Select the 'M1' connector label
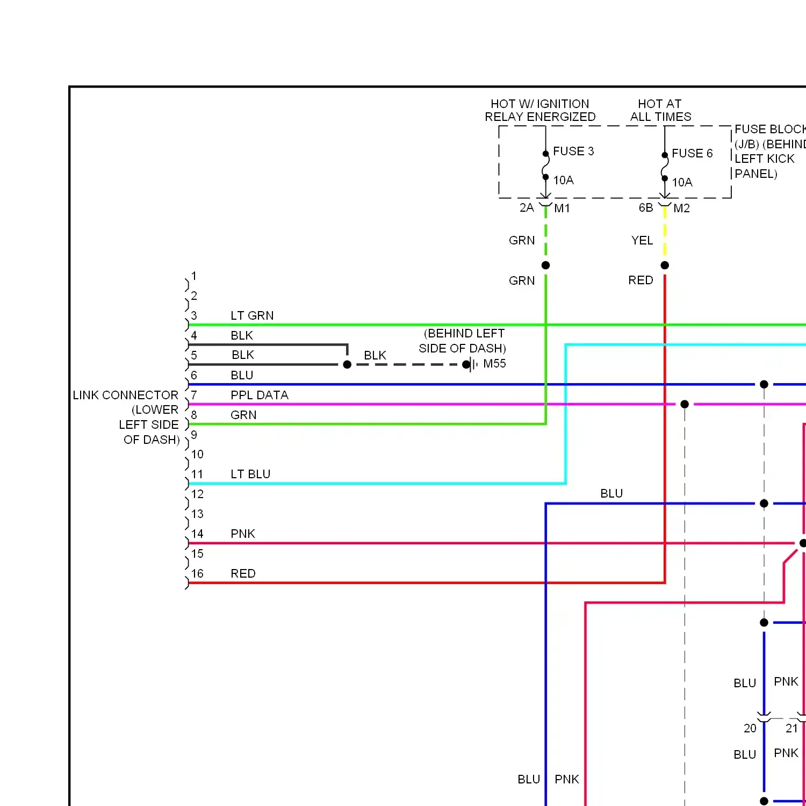This screenshot has height=806, width=806. coord(562,208)
